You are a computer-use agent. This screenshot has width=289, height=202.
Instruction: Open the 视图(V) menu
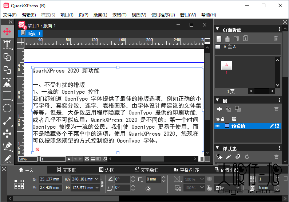click(x=139, y=15)
